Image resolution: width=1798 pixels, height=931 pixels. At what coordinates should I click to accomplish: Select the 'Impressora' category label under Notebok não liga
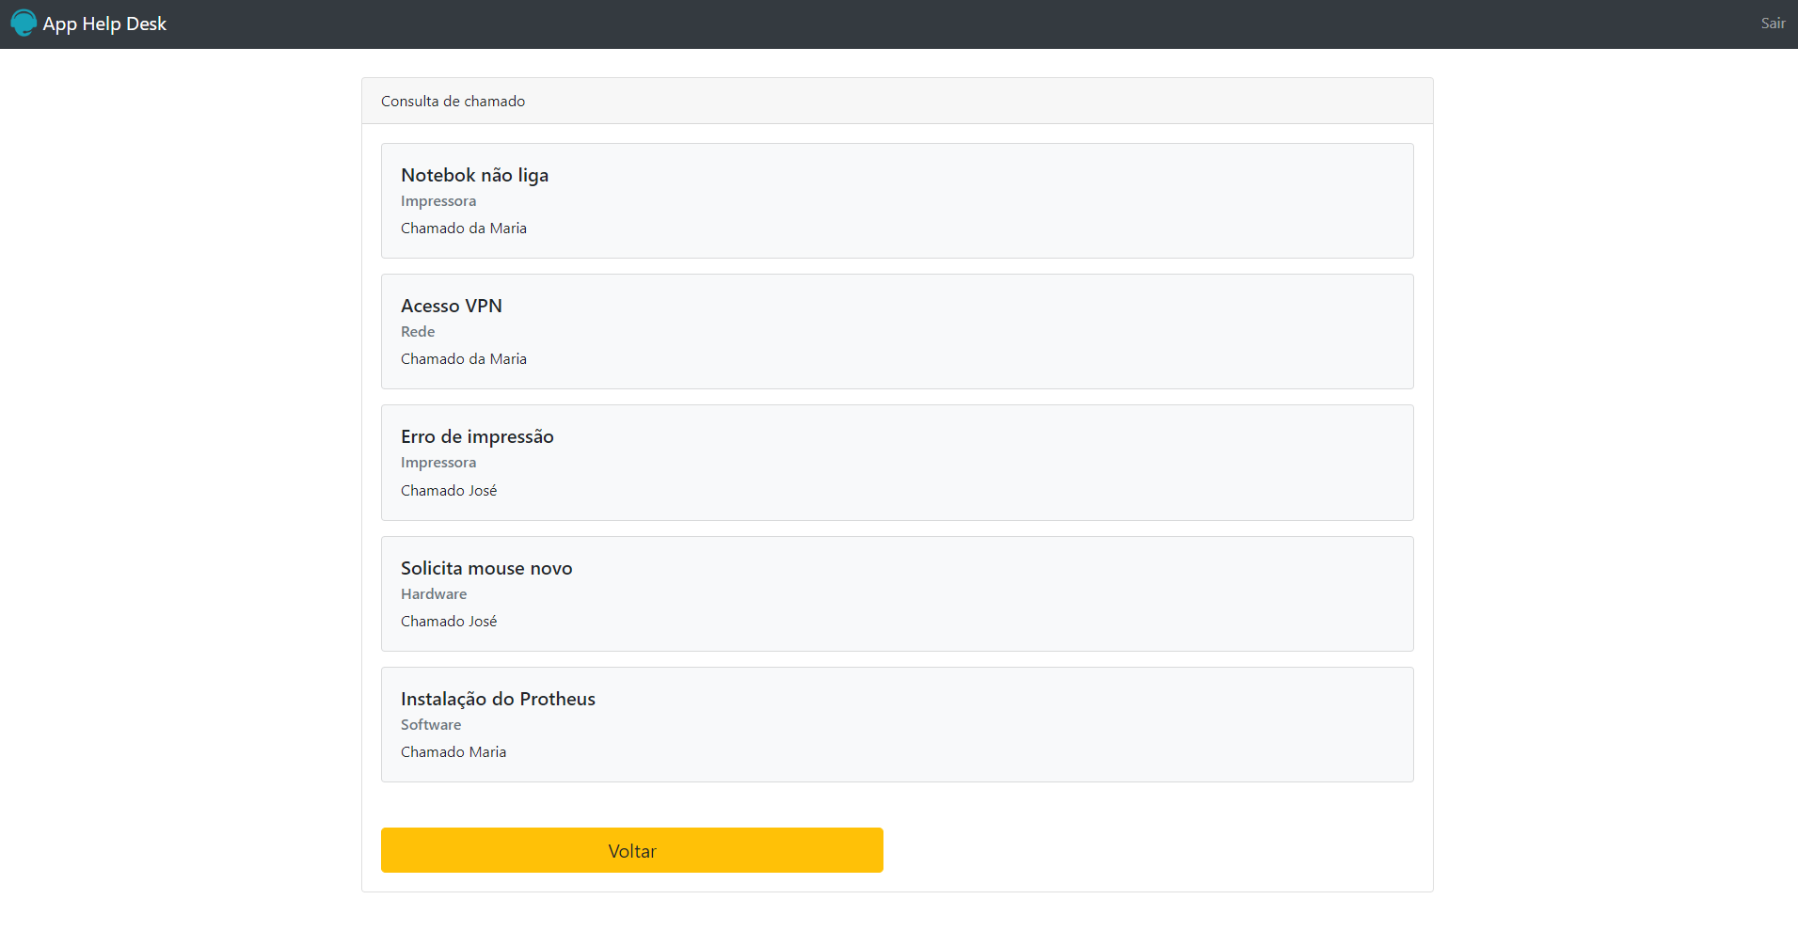point(438,201)
